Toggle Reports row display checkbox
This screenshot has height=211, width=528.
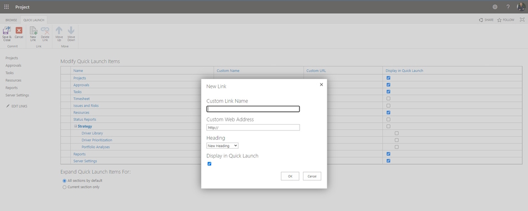[388, 154]
